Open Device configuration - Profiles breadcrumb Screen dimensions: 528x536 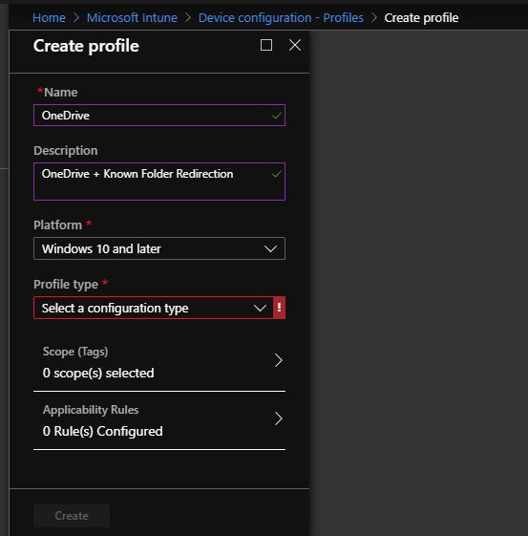point(281,17)
